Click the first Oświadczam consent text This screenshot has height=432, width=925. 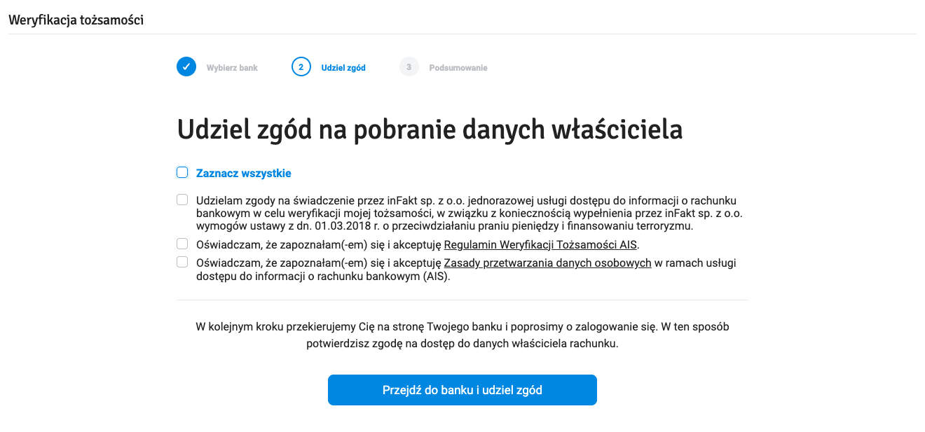pyautogui.click(x=418, y=245)
